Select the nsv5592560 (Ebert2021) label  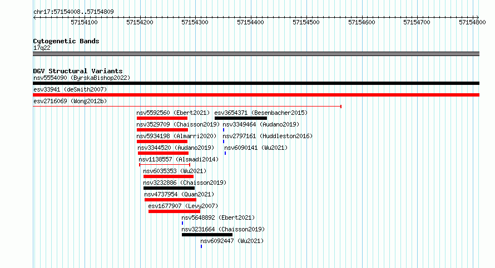tap(173, 113)
